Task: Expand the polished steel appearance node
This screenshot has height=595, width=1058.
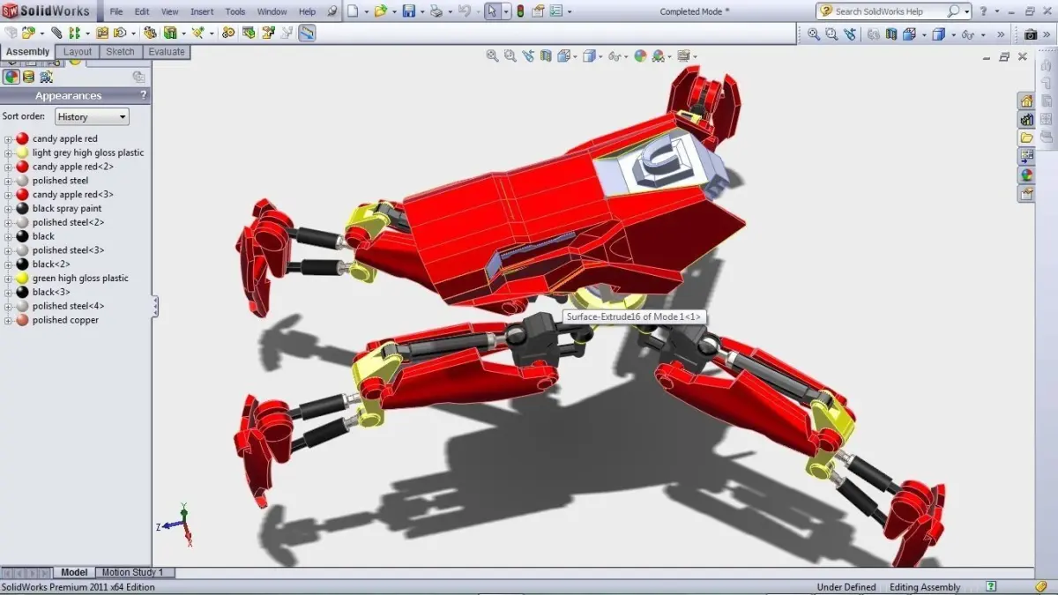Action: coord(8,181)
